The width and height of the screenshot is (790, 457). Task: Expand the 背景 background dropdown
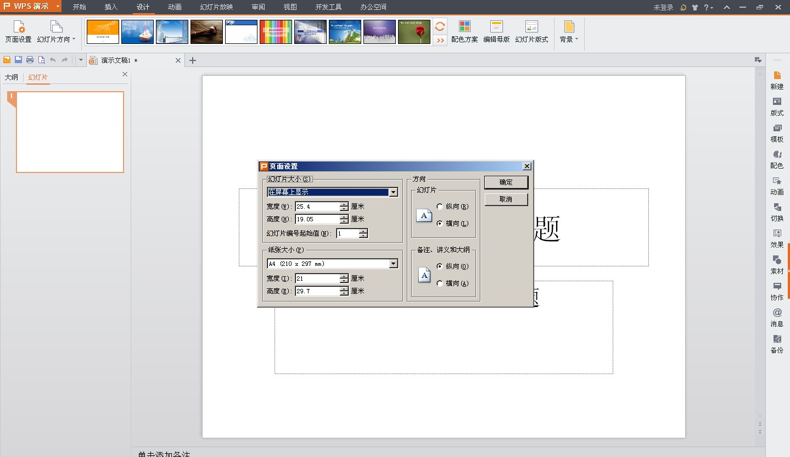(569, 31)
